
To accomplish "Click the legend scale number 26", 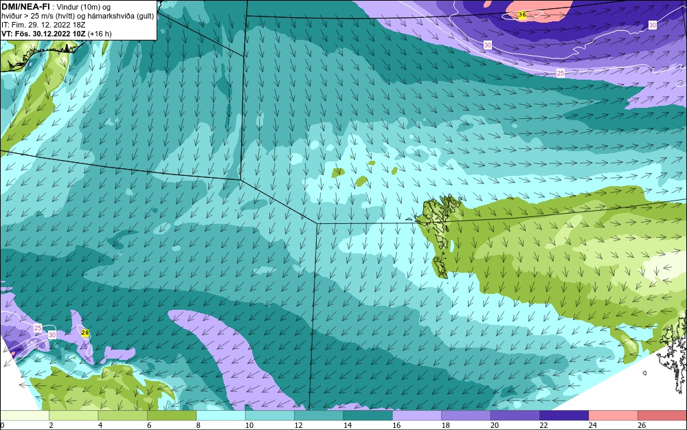I will (642, 425).
